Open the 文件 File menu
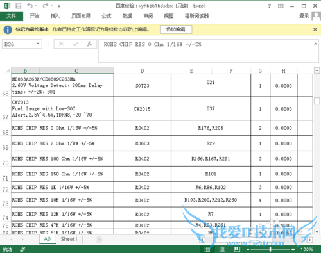This screenshot has width=321, height=253. [x=12, y=16]
